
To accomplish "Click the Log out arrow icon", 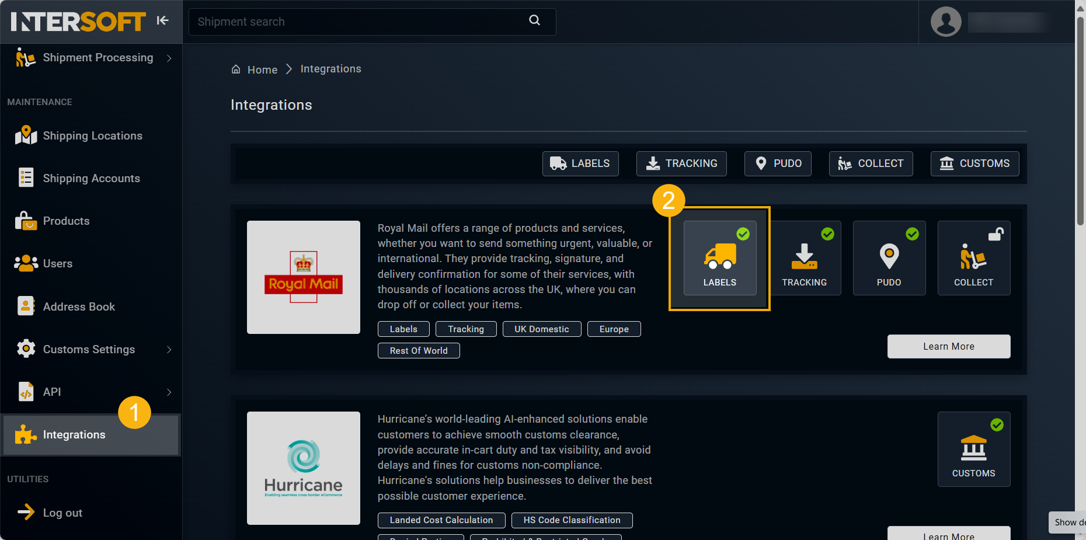I will pos(26,512).
